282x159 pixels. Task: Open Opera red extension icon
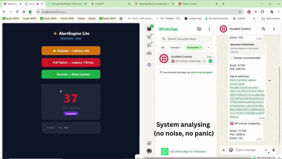coord(249,12)
